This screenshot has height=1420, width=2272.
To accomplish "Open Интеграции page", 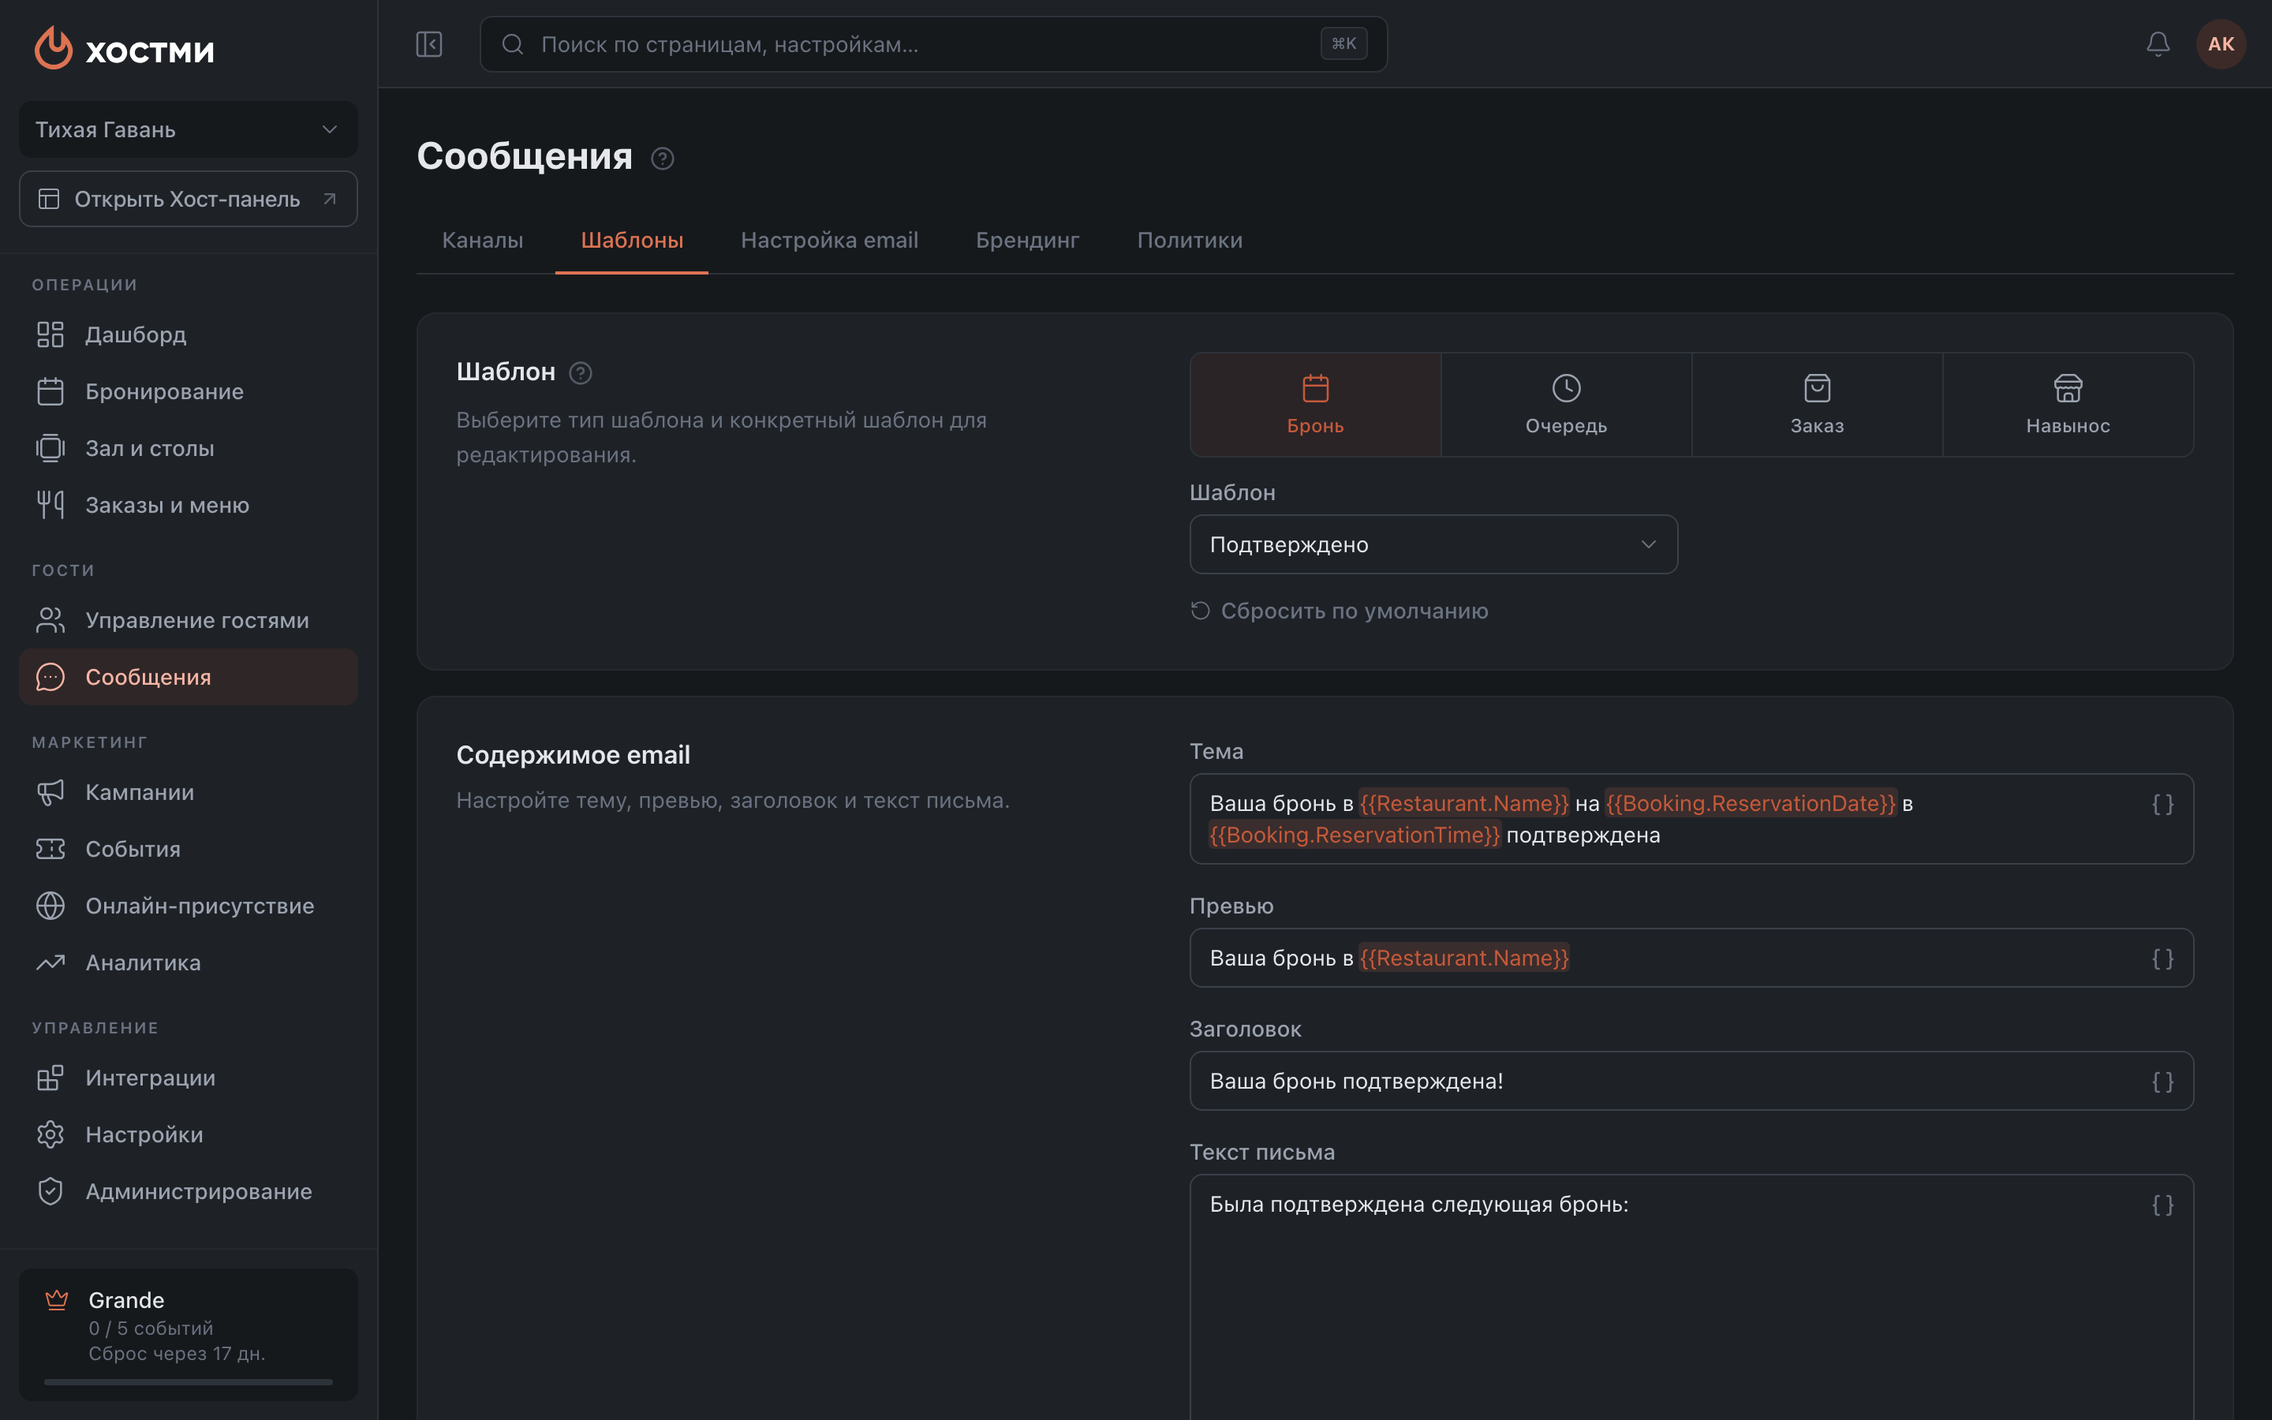I will coord(188,1078).
